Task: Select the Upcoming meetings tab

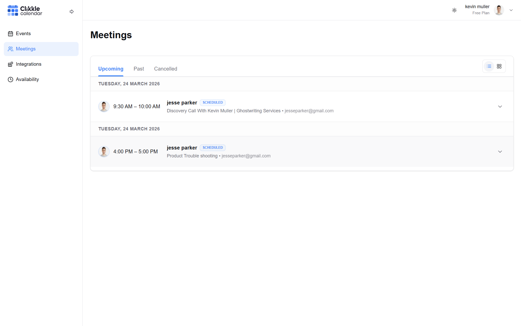Action: (111, 69)
